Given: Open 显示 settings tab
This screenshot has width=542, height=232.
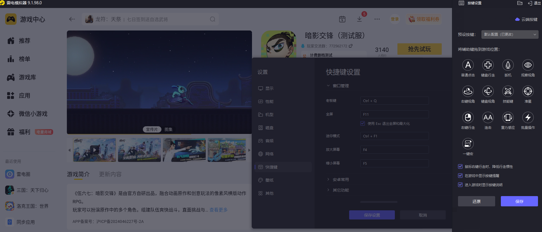Looking at the screenshot, I should pyautogui.click(x=283, y=88).
